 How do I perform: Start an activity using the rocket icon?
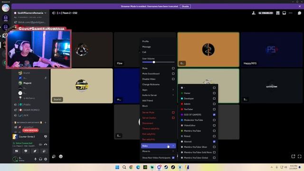click(35, 151)
